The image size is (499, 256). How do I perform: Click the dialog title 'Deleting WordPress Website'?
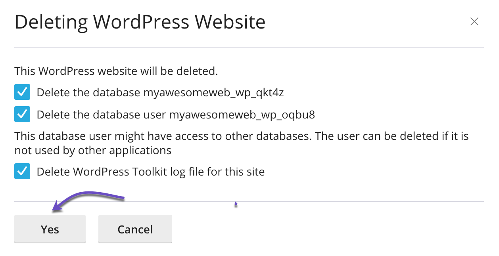point(140,22)
